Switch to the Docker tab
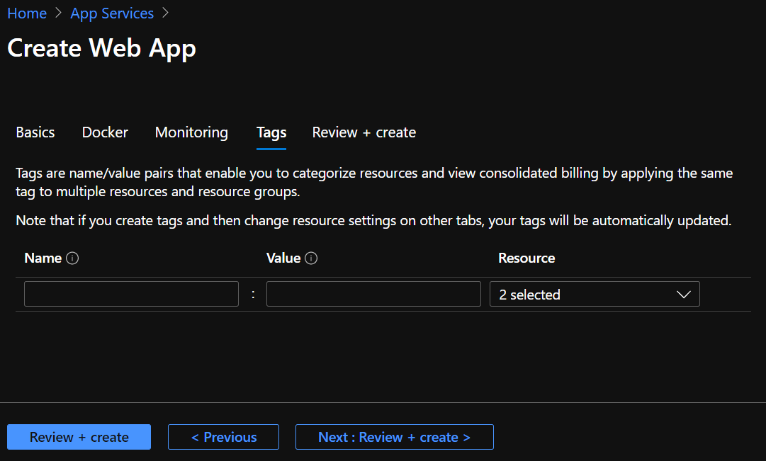The width and height of the screenshot is (766, 461). coord(105,132)
